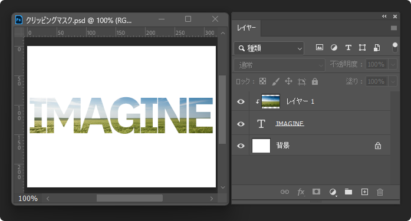Create a new layer

click(364, 192)
